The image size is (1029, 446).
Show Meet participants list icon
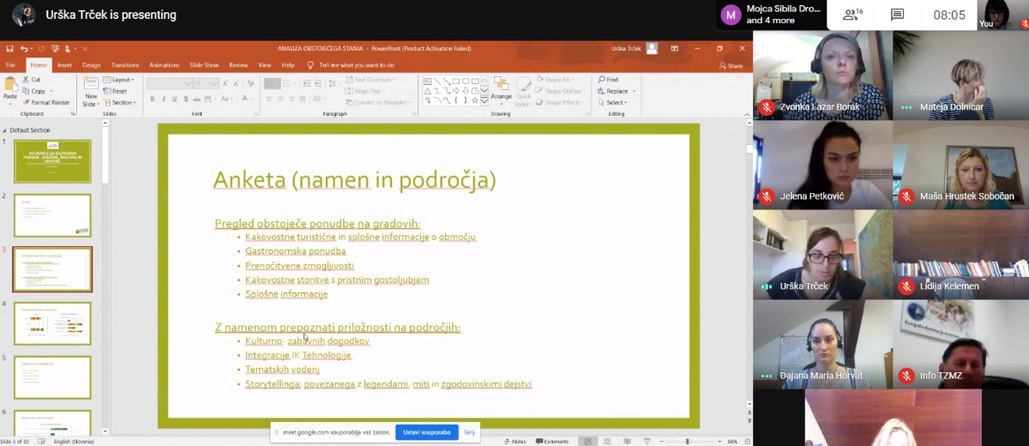tap(851, 15)
